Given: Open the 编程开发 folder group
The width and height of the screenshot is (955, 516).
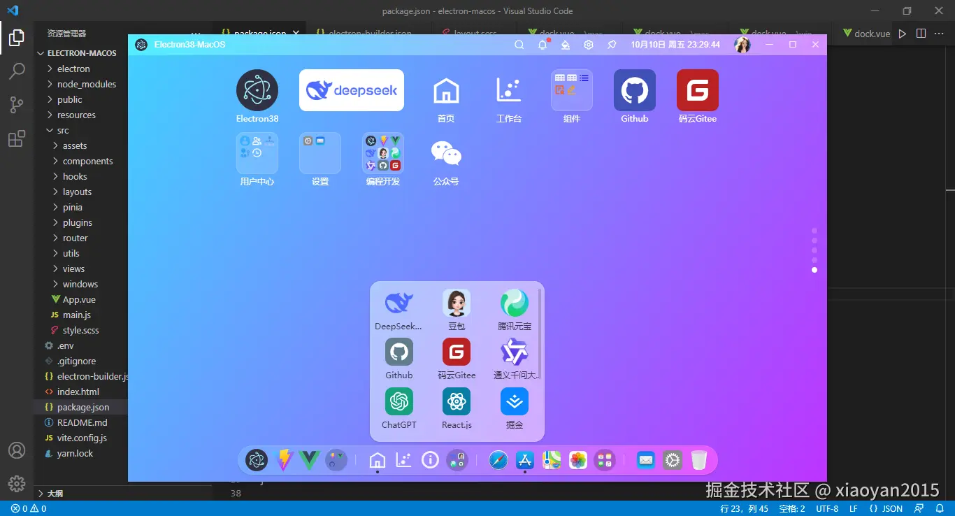Looking at the screenshot, I should (383, 153).
